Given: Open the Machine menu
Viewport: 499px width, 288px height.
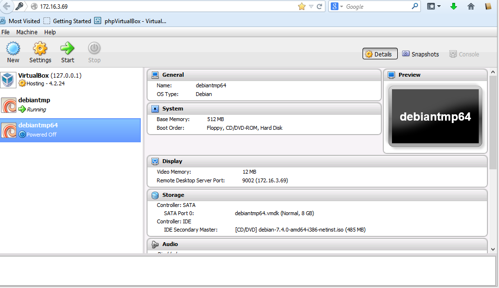Looking at the screenshot, I should point(27,32).
